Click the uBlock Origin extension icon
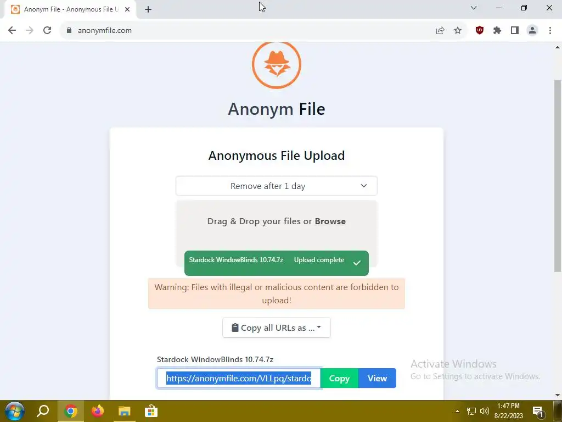The height and width of the screenshot is (422, 562). (x=479, y=31)
